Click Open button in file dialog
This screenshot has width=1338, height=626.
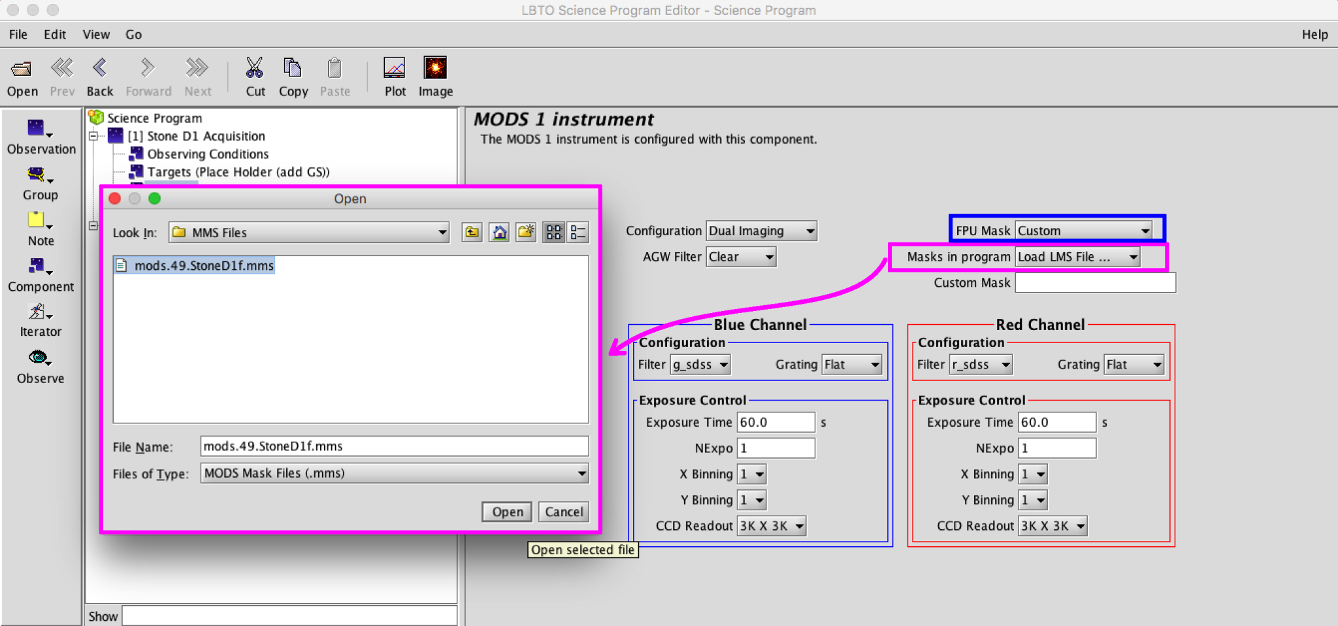pyautogui.click(x=507, y=512)
